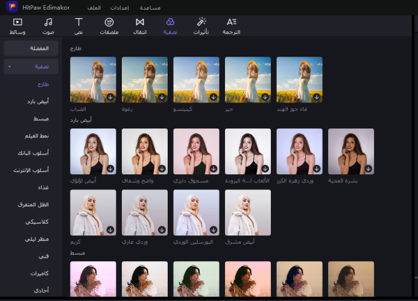Select the تصفية filters tab icon
Viewport: 418px width, 301px height.
tap(170, 22)
